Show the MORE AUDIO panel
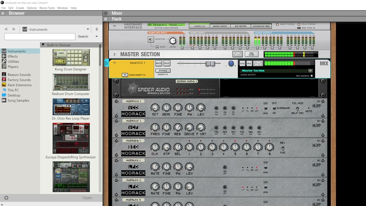Viewport: 366px width, 206px height. [x=220, y=26]
